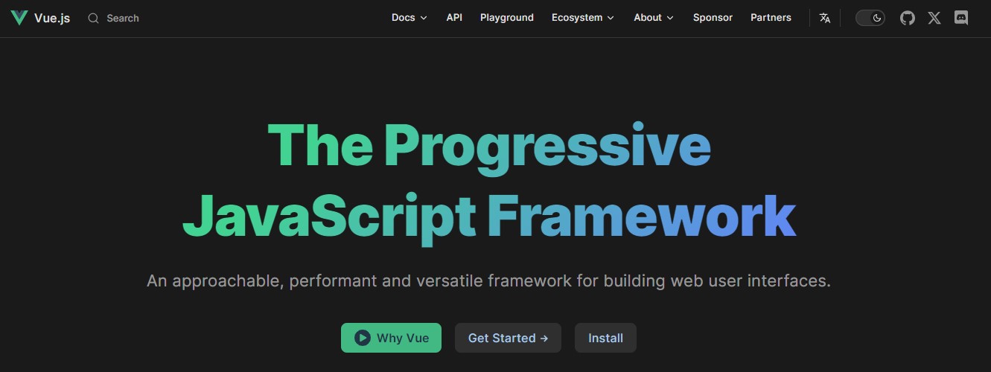Image resolution: width=991 pixels, height=372 pixels.
Task: Open the Discord chat icon
Action: pyautogui.click(x=961, y=18)
